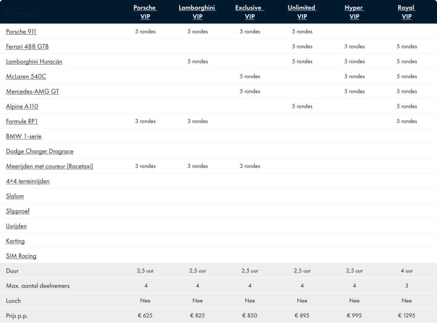Viewport: 437px width, 323px height.
Task: Click Formule RP1 5 rondes under Royal VIP
Action: [407, 121]
